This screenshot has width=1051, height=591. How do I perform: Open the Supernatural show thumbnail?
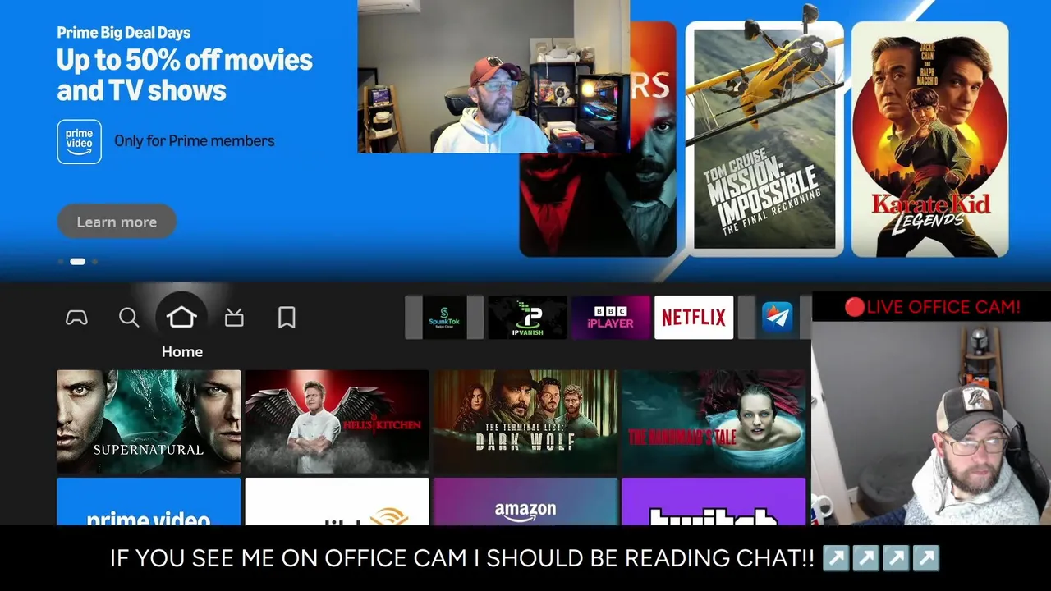click(x=149, y=421)
